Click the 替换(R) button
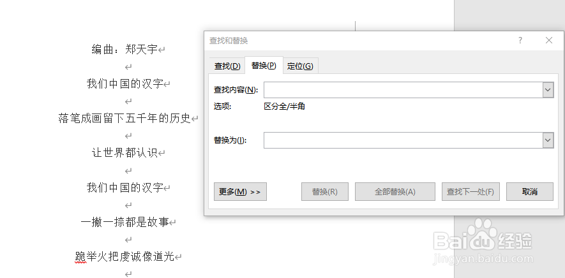The height and width of the screenshot is (278, 565). [325, 191]
